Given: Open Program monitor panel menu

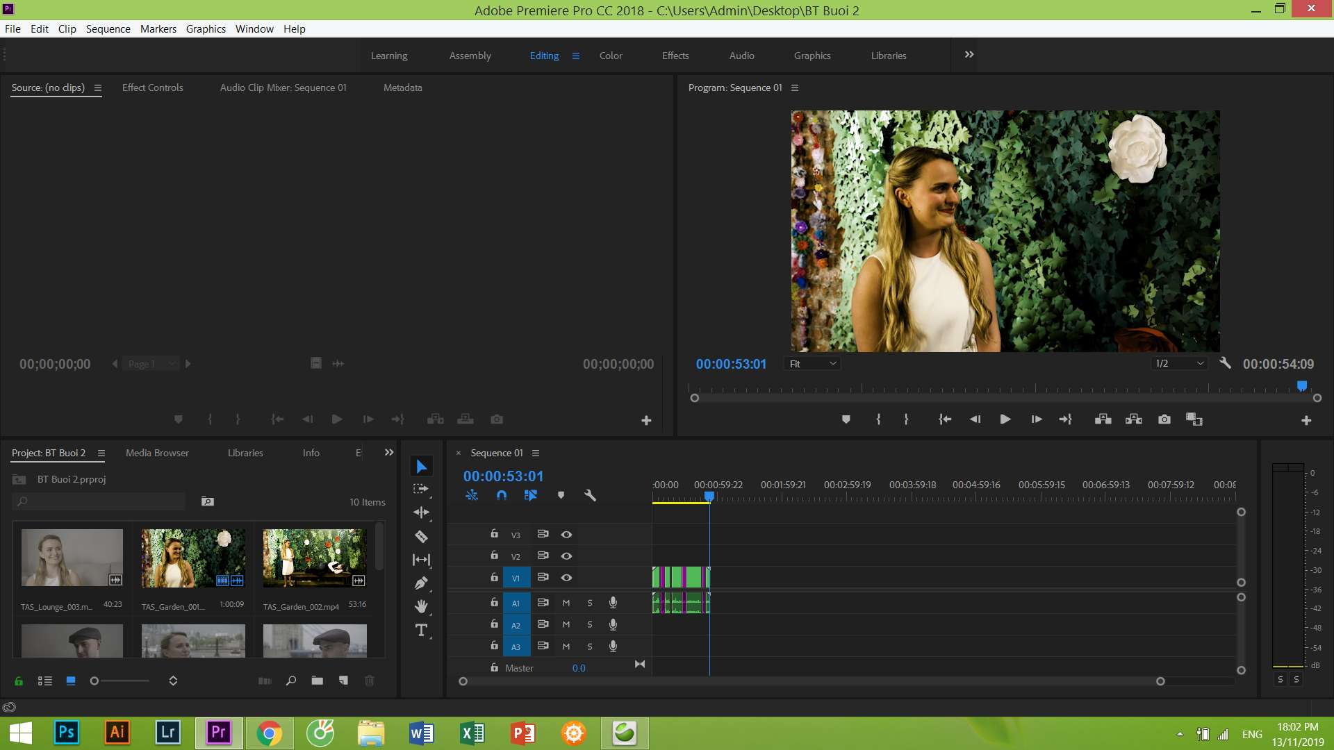Looking at the screenshot, I should (x=795, y=87).
